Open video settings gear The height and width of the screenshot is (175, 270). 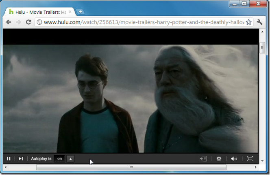click(219, 159)
